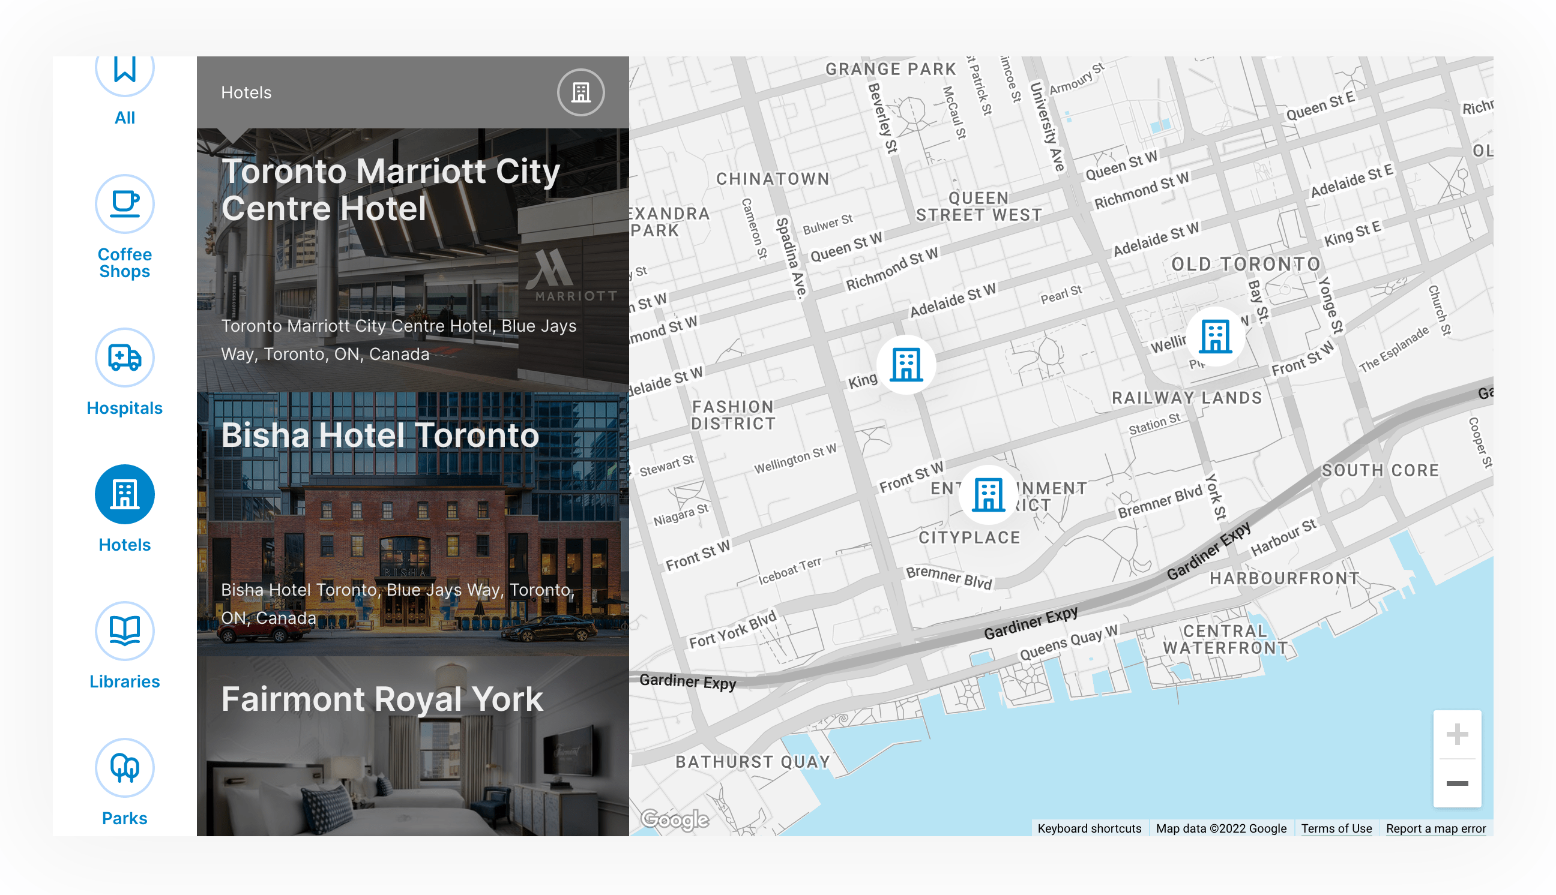This screenshot has height=895, width=1556.
Task: Click the Google logo on the map
Action: (x=674, y=819)
